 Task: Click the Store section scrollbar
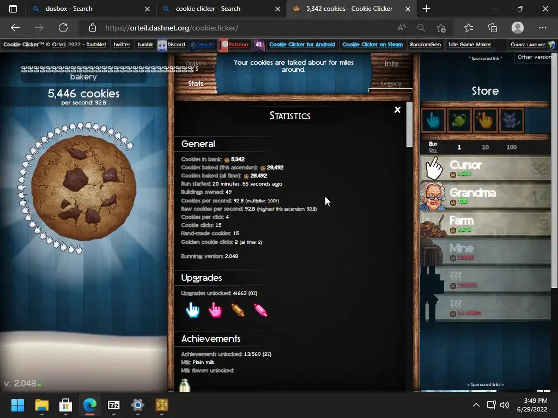[x=554, y=170]
